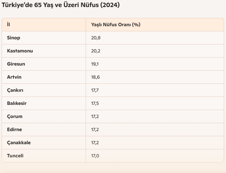Select the Giresun province cell
Image resolution: width=226 pixels, height=173 pixels.
[x=16, y=64]
